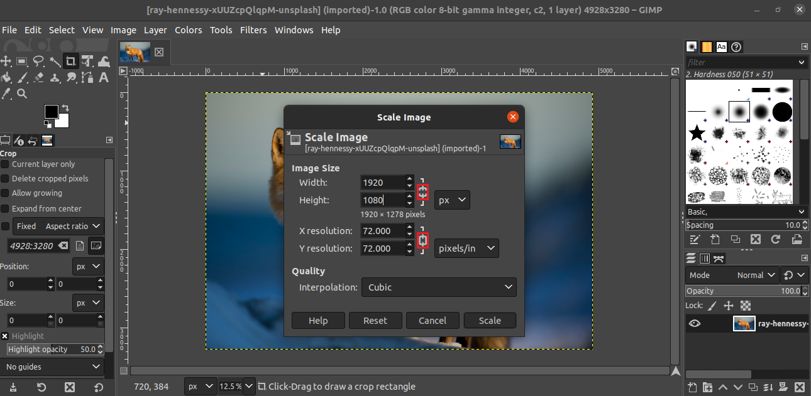Select the Color Picker eyedropper tool
Screen dimensions: 811x396
6,94
